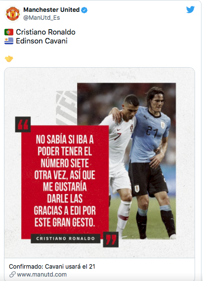This screenshot has width=203, height=281.
Task: Click the Uruguay flag emoji
Action: [x=9, y=41]
